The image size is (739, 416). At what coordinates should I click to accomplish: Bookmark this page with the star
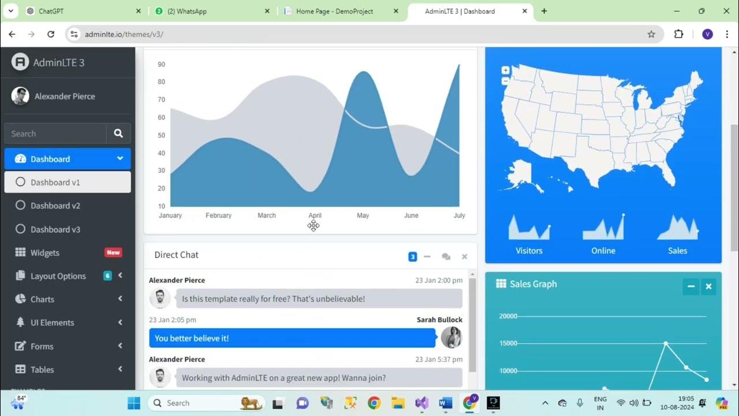click(x=651, y=34)
